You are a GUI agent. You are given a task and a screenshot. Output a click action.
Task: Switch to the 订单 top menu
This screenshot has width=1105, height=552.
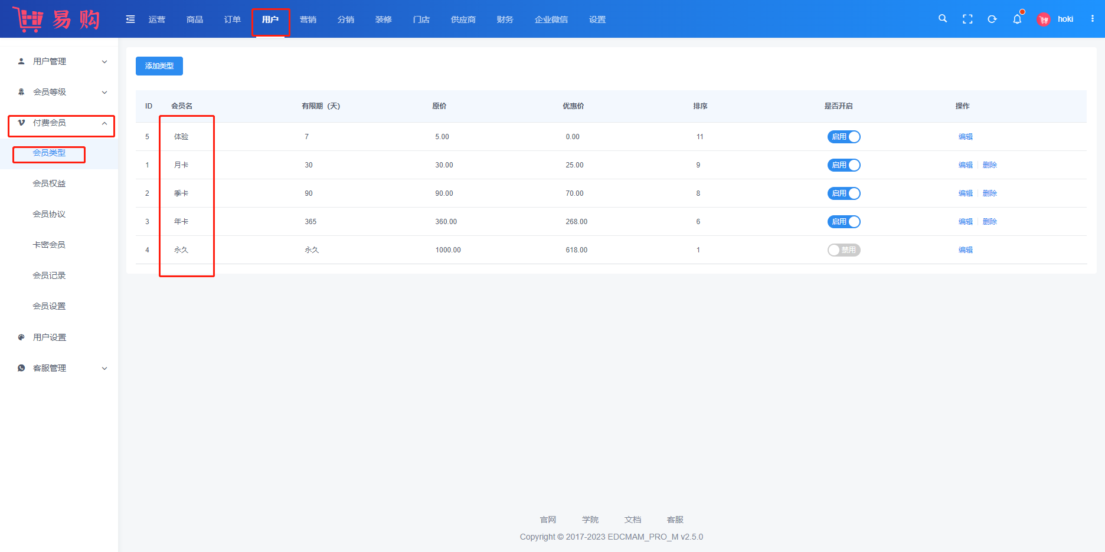233,19
